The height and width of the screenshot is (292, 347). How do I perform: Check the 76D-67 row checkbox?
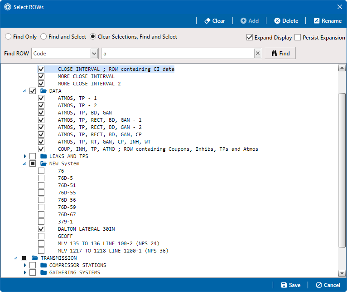41,214
